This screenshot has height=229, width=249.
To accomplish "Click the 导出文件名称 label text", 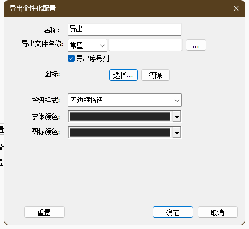I will 42,44.
